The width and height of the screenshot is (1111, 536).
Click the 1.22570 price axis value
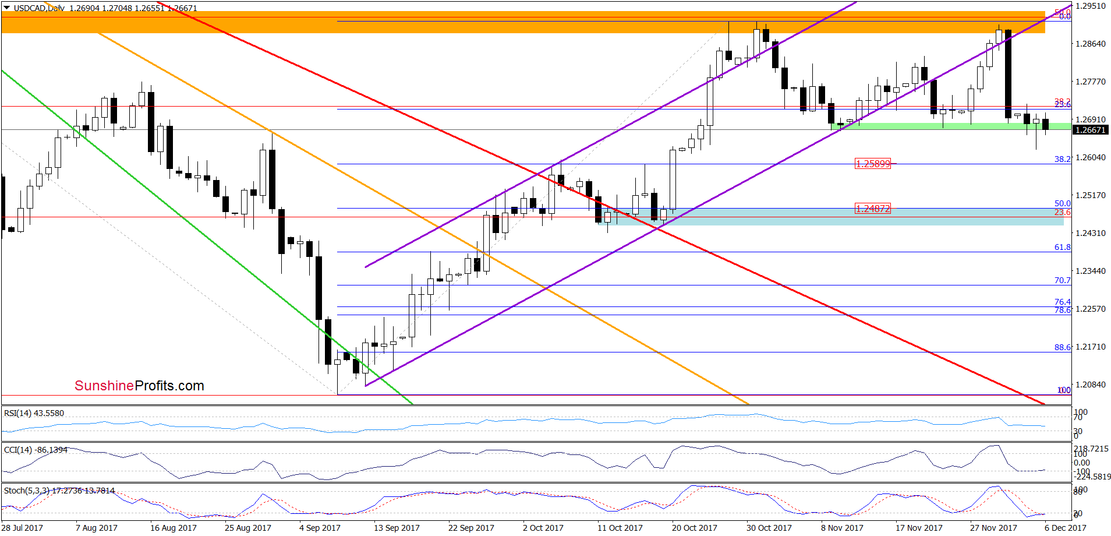tap(1091, 309)
